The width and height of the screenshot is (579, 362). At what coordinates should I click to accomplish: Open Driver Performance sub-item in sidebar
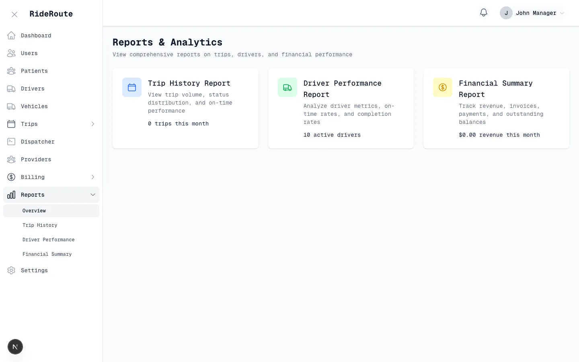click(x=51, y=240)
